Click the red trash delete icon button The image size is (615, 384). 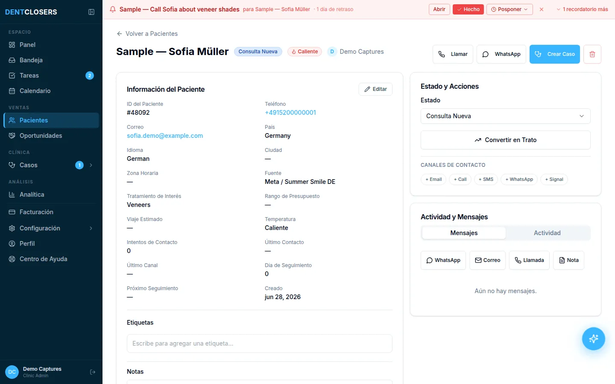(x=592, y=54)
